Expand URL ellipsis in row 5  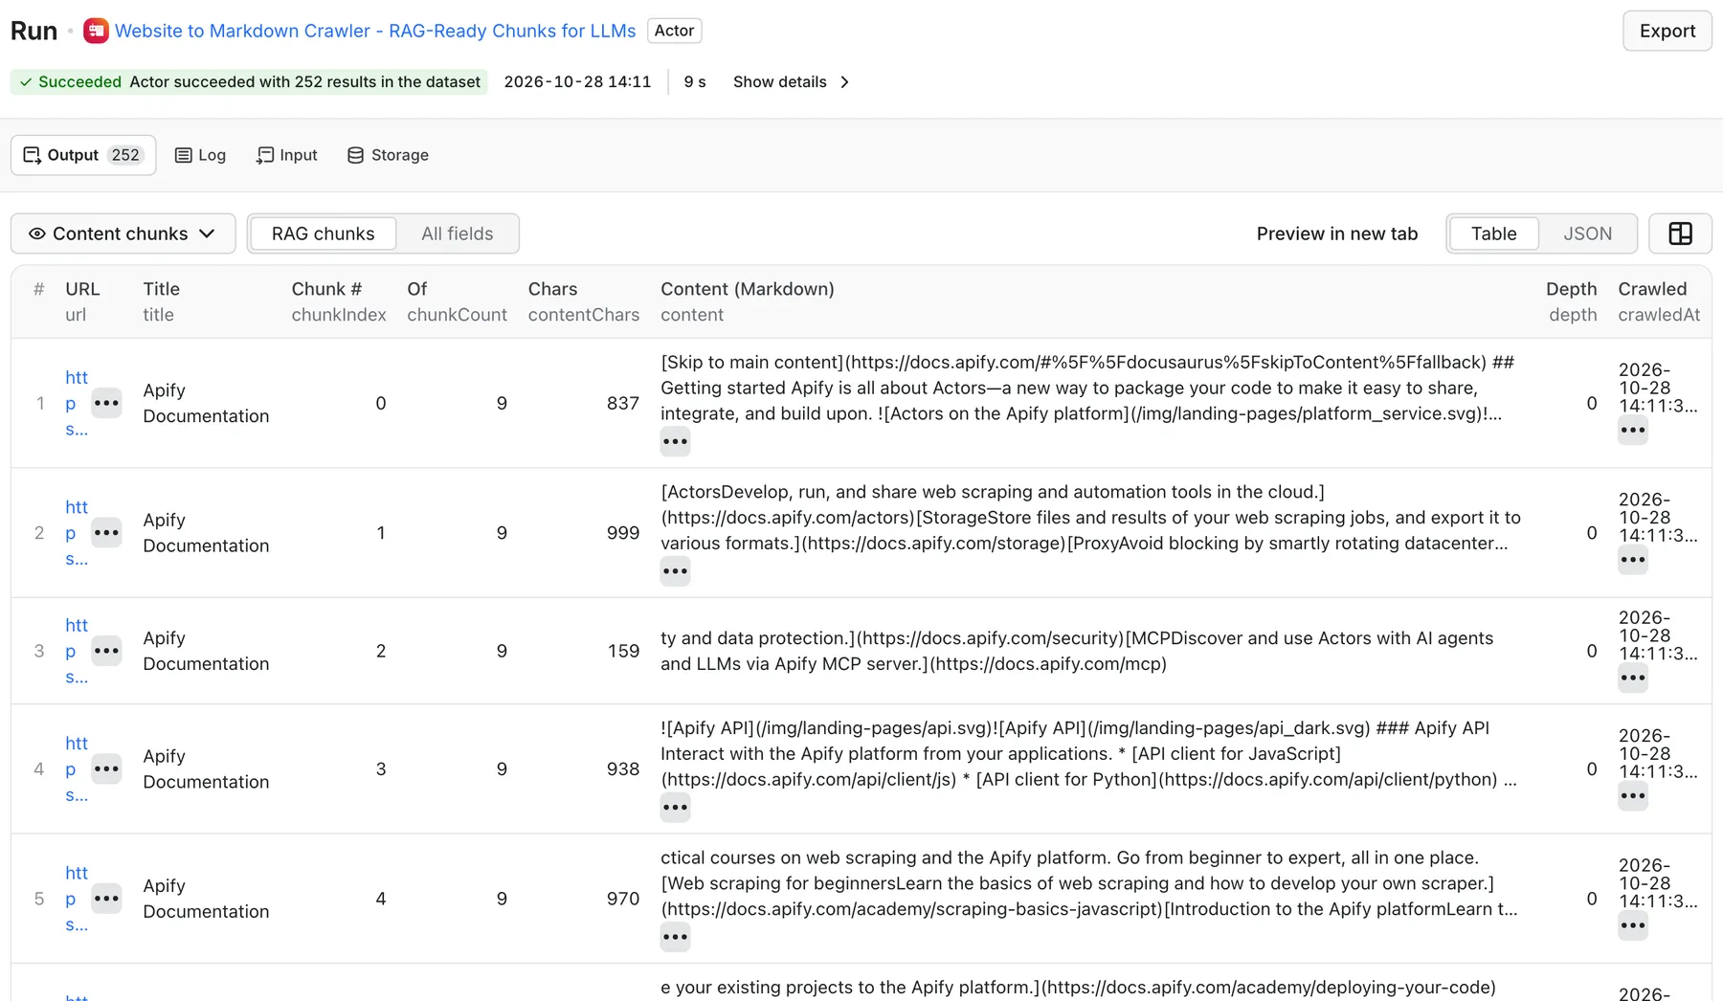click(106, 899)
